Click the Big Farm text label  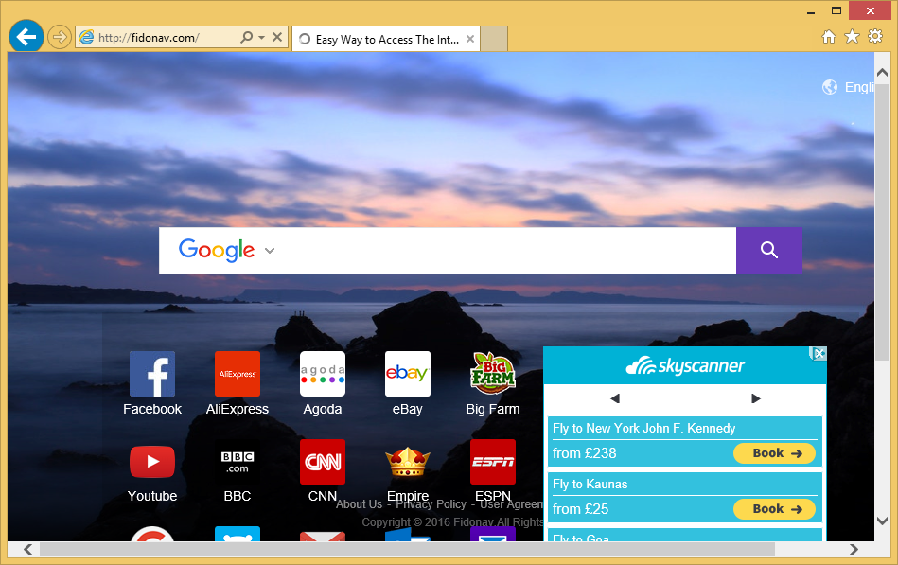[x=492, y=409]
